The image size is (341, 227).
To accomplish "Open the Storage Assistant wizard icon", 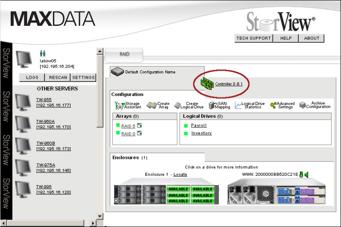I will pos(119,105).
